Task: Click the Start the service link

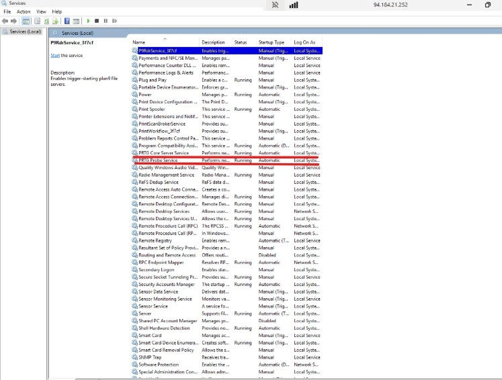Action: [56, 55]
